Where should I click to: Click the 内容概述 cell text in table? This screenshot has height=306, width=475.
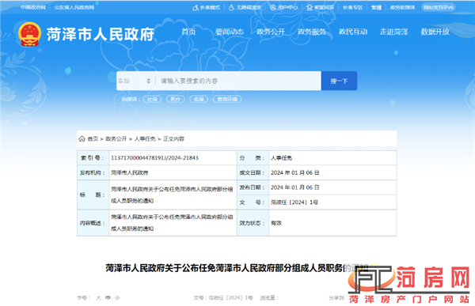(x=172, y=222)
